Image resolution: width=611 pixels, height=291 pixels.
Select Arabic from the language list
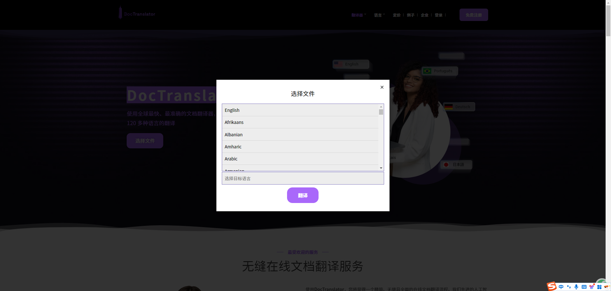coord(231,159)
